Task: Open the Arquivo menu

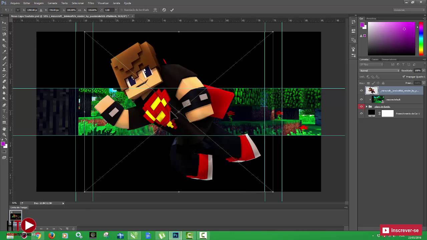Action: pos(15,3)
